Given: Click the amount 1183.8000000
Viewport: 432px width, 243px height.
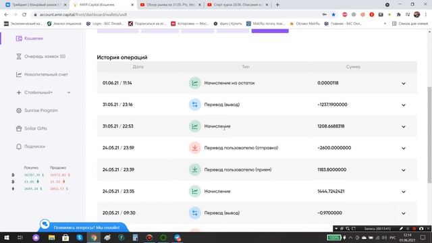Looking at the screenshot, I should point(331,169).
